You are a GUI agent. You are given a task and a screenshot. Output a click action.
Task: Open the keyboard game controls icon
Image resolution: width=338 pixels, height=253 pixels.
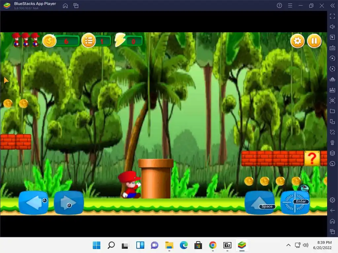(x=332, y=48)
